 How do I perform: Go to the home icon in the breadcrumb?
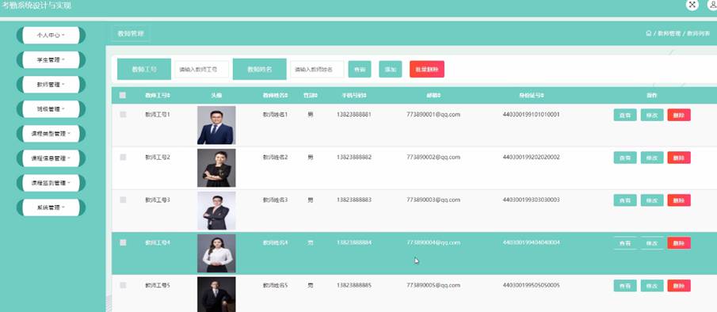click(x=648, y=33)
